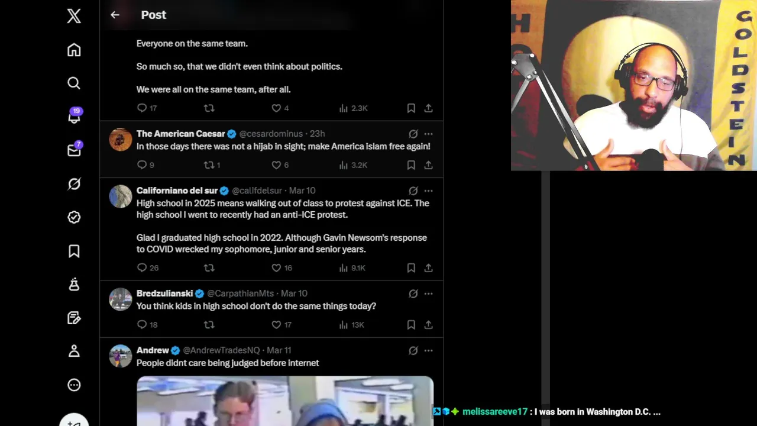757x426 pixels.
Task: Open the Search/Explore icon
Action: point(74,83)
